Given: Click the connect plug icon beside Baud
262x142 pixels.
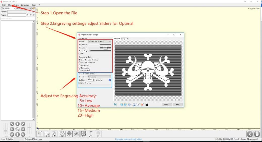Looking at the screenshot, I should (x=33, y=8).
